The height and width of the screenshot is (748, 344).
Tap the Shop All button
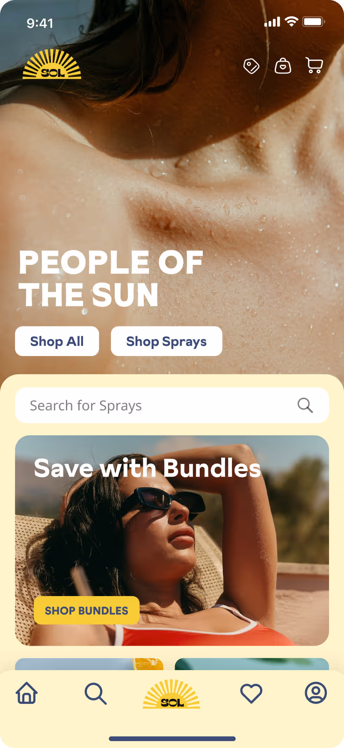(57, 341)
